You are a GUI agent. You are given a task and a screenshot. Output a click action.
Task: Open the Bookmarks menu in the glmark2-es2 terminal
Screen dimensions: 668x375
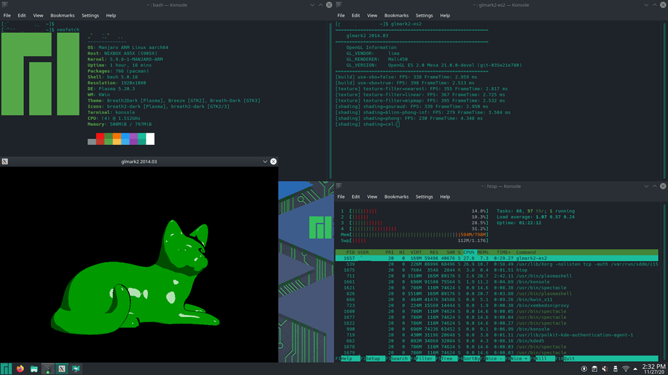pyautogui.click(x=396, y=15)
